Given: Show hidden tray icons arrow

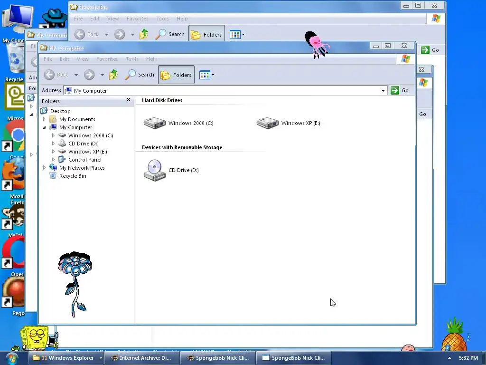Looking at the screenshot, I should tap(449, 358).
